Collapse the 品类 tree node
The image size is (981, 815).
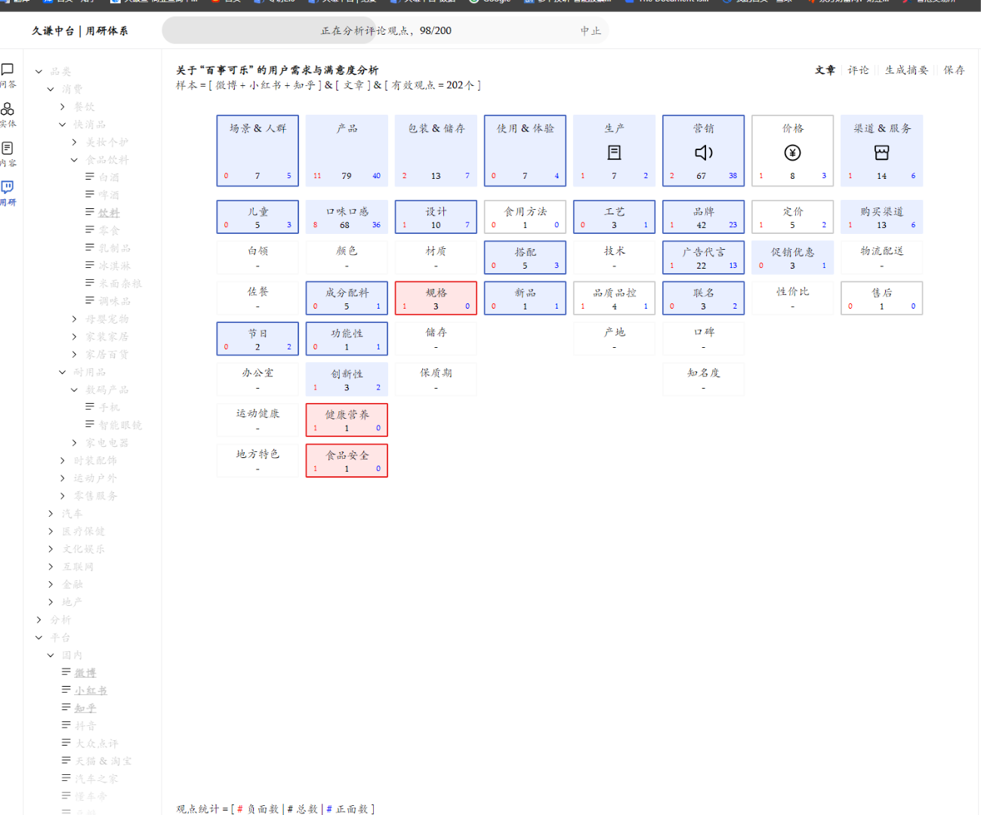pos(39,71)
